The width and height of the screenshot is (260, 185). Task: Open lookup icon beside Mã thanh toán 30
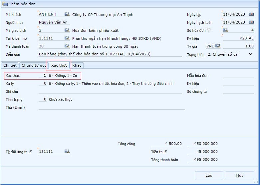(67, 46)
